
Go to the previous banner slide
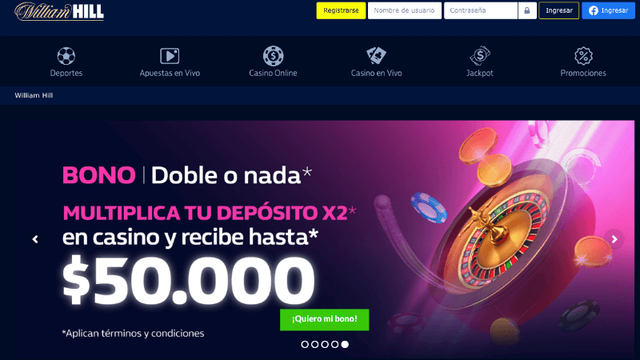coord(35,239)
